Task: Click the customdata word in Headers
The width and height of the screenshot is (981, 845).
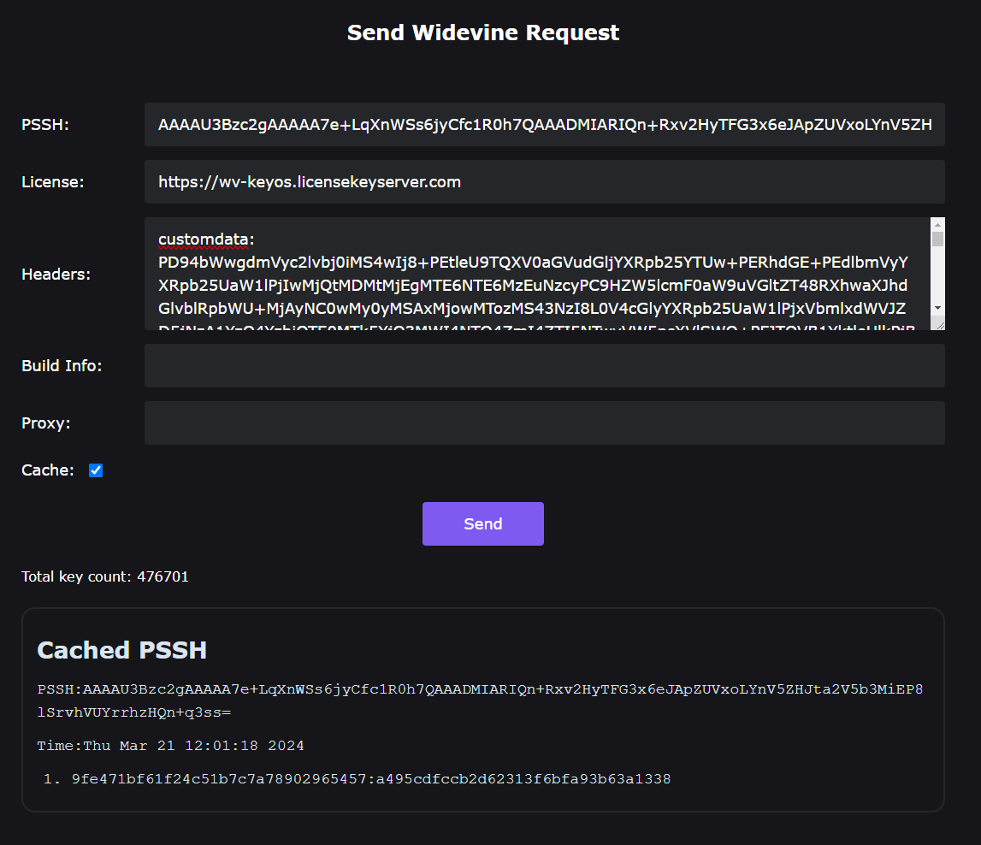Action: (204, 239)
